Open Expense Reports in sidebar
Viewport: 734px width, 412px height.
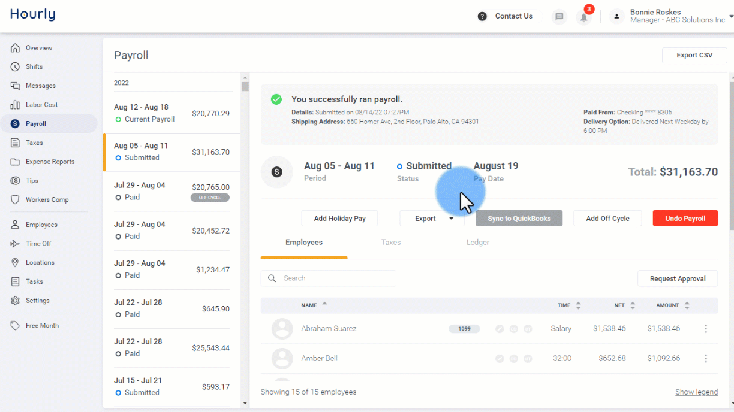click(49, 162)
